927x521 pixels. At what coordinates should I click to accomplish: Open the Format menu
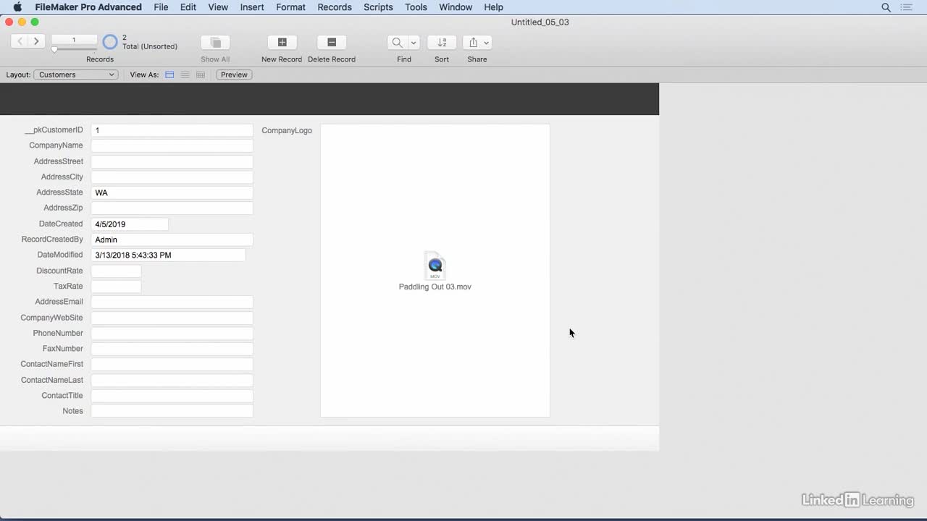[290, 7]
